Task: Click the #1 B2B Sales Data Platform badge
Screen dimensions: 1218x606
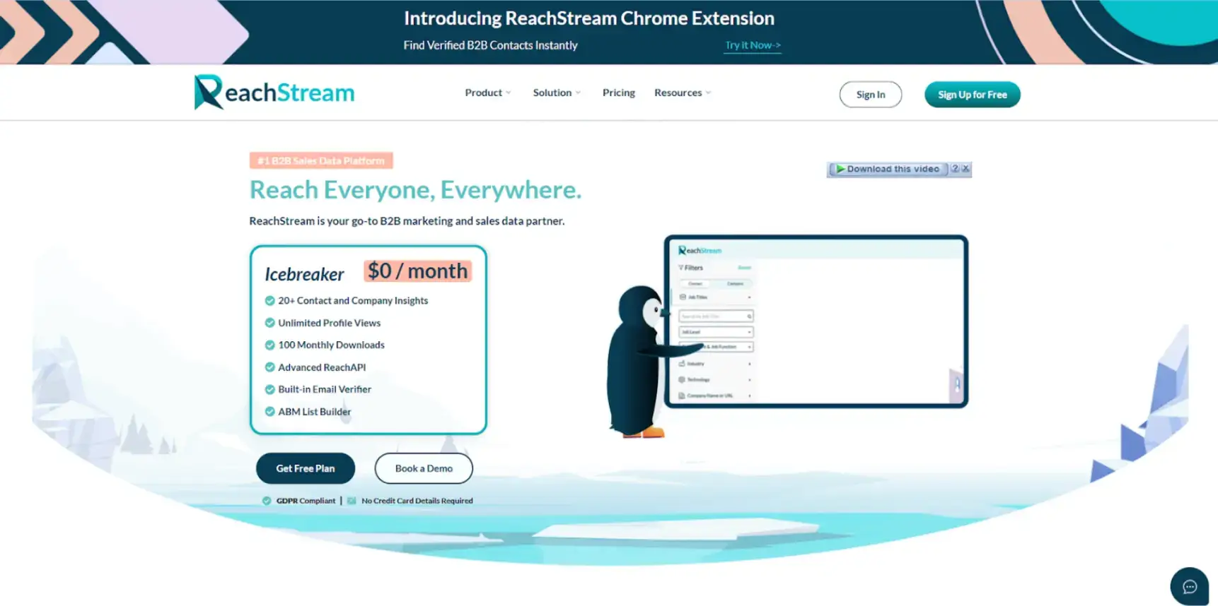Action: [321, 161]
